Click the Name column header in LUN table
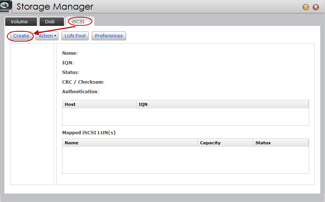Screen dimensions: 325x202 click(130, 143)
